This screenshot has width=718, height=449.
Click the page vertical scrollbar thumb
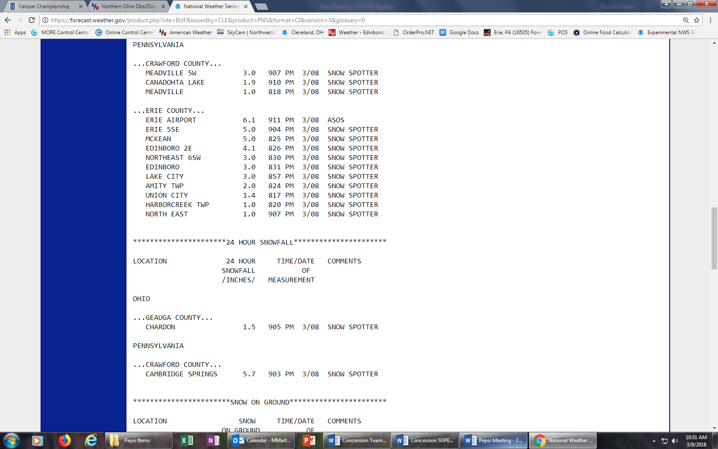click(x=714, y=238)
